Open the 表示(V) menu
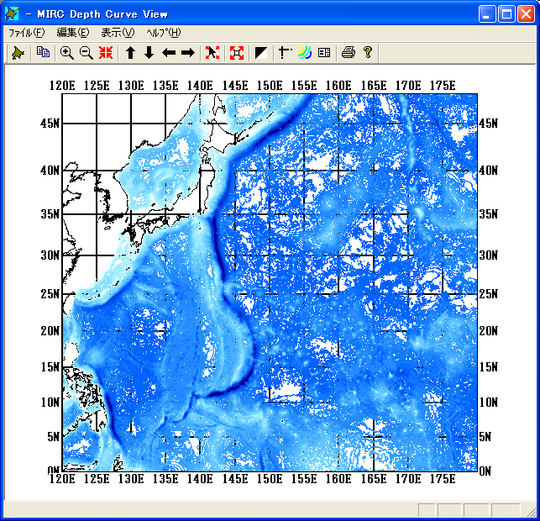This screenshot has width=540, height=521. (117, 33)
